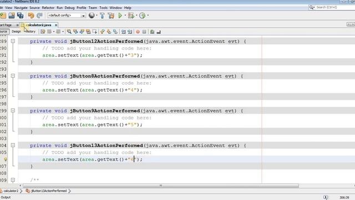The width and height of the screenshot is (355, 200).
Task: Collapse jButton12ActionPerformed code fold
Action: point(13,41)
